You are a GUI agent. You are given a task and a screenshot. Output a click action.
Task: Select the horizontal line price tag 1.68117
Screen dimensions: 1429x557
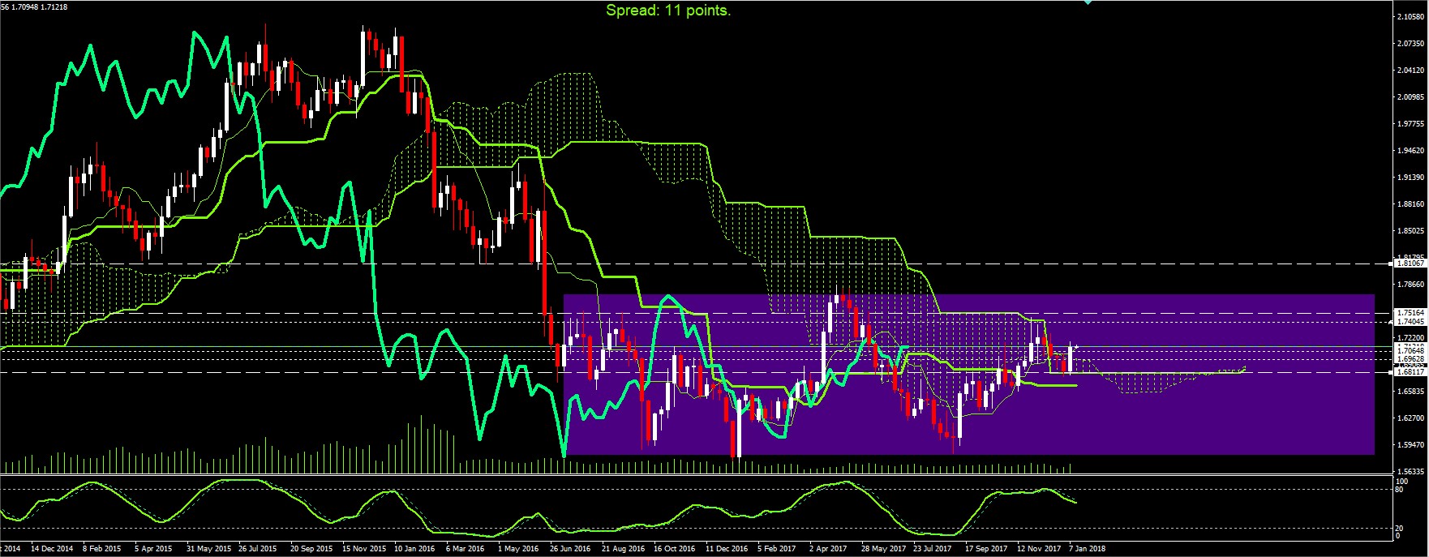[x=1410, y=371]
